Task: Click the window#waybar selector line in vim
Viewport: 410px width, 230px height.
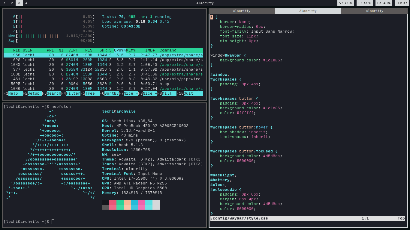Action: point(228,55)
